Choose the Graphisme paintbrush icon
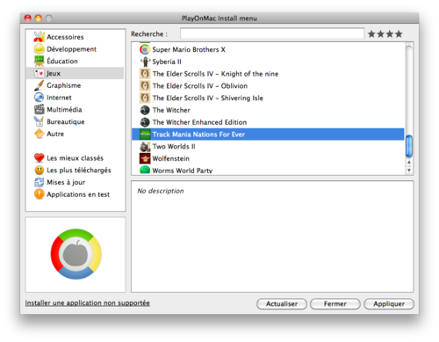439x342 pixels. click(39, 85)
